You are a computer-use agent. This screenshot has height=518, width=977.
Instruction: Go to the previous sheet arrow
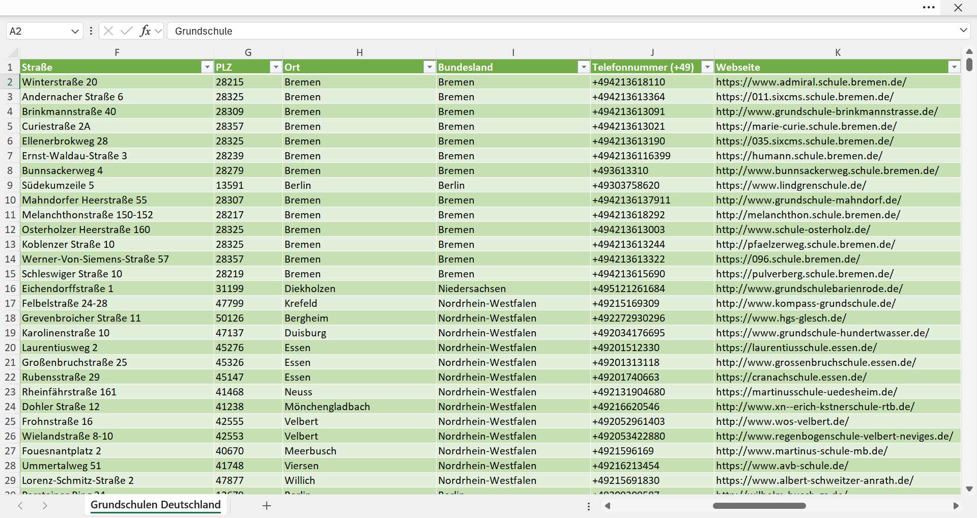tap(20, 505)
